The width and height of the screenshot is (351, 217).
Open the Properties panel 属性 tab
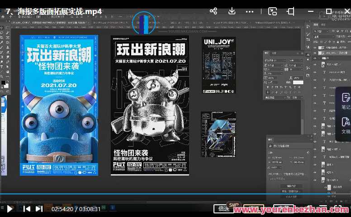tap(270, 140)
